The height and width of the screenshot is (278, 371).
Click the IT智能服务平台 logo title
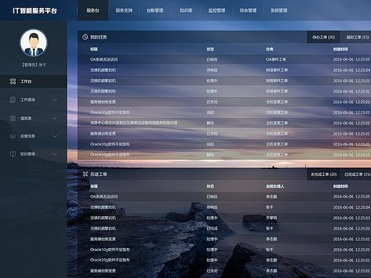point(35,11)
